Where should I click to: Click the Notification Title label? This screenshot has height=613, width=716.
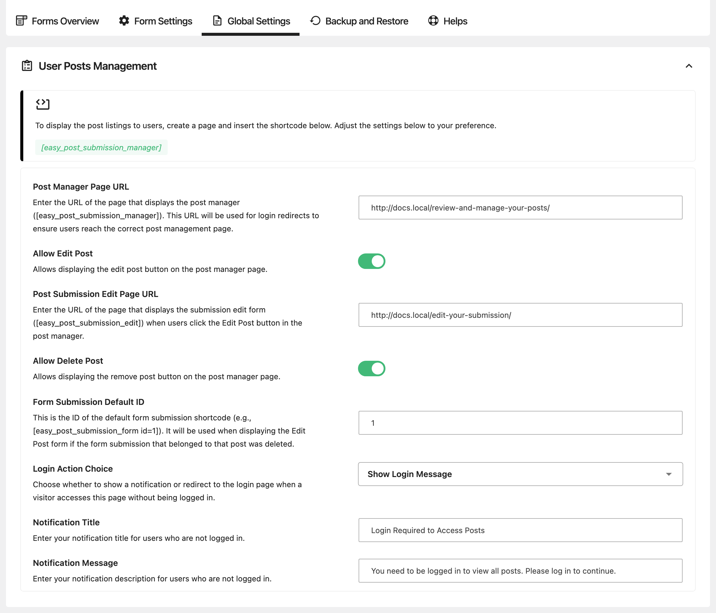[x=66, y=522]
